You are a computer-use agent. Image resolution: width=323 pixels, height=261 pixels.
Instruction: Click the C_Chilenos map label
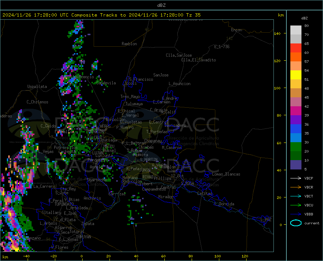37,102
